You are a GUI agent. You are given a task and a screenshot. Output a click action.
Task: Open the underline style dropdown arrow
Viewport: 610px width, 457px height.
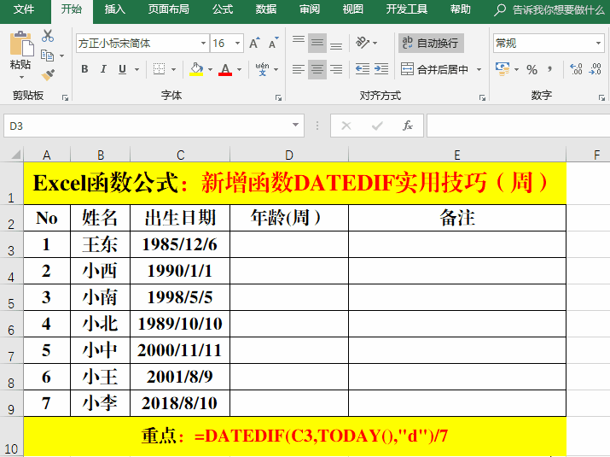[137, 70]
